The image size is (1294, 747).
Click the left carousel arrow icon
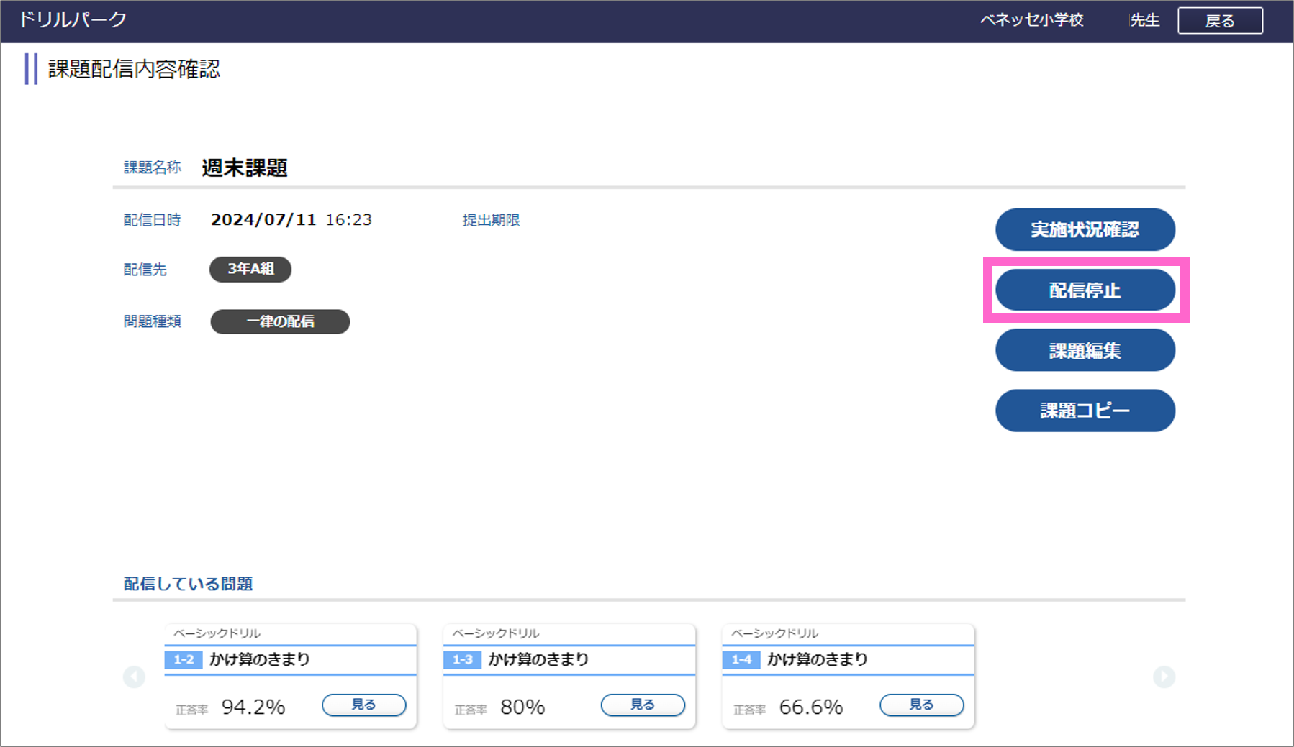pos(134,677)
